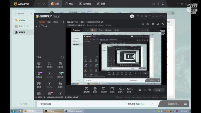201x113 pixels.
Task: Open the 弹幕秀 danmaku show tool
Action: pyautogui.click(x=60, y=85)
